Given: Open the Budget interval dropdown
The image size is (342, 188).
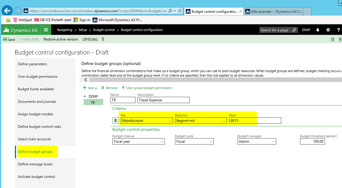Looking at the screenshot, I should (162, 142).
